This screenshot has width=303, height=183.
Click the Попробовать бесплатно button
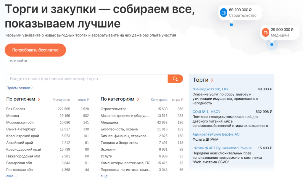tap(35, 50)
